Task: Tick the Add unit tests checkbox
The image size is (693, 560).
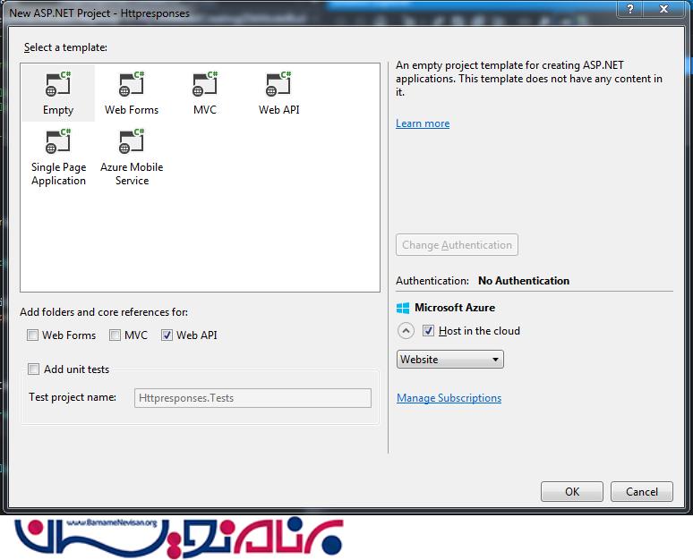Action: 34,369
